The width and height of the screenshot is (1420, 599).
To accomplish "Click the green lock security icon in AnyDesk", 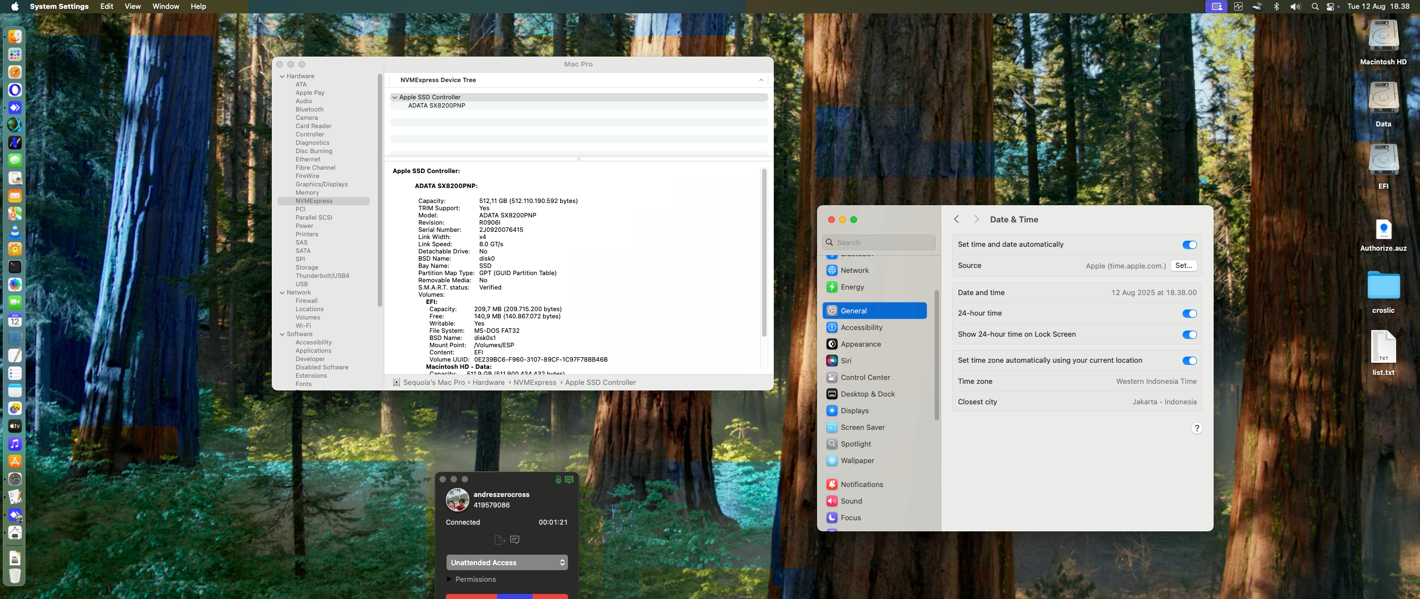I will pos(559,479).
